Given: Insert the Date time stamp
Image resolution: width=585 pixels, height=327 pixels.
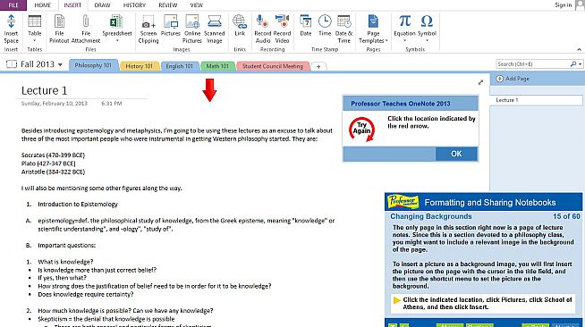Looking at the screenshot, I should [x=306, y=26].
